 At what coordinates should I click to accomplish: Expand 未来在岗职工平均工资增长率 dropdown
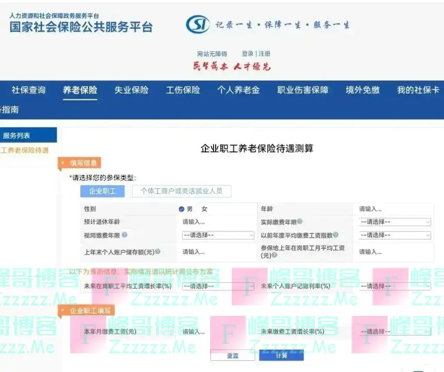(218, 286)
